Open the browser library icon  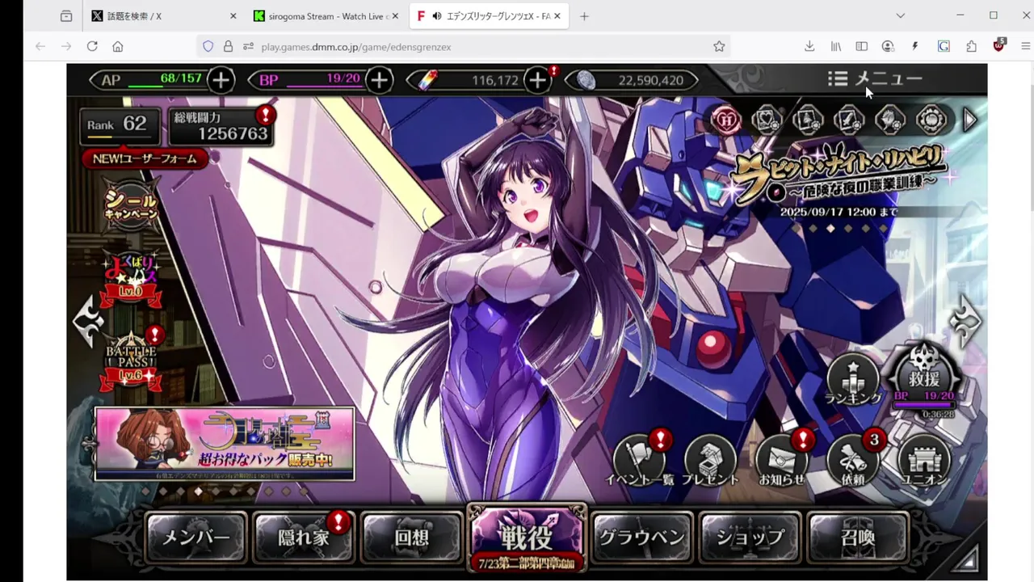pos(836,47)
